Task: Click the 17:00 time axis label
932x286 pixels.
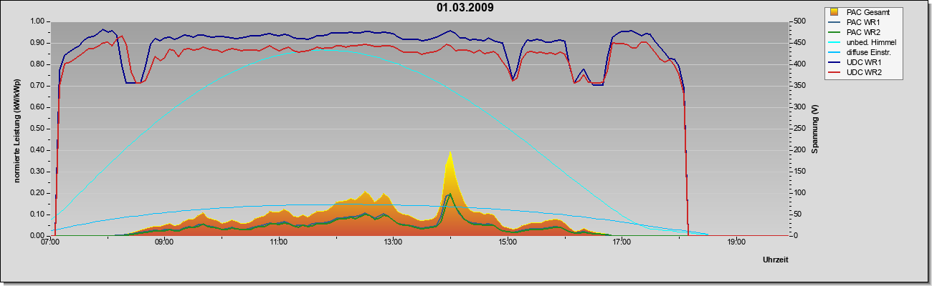Action: (622, 243)
